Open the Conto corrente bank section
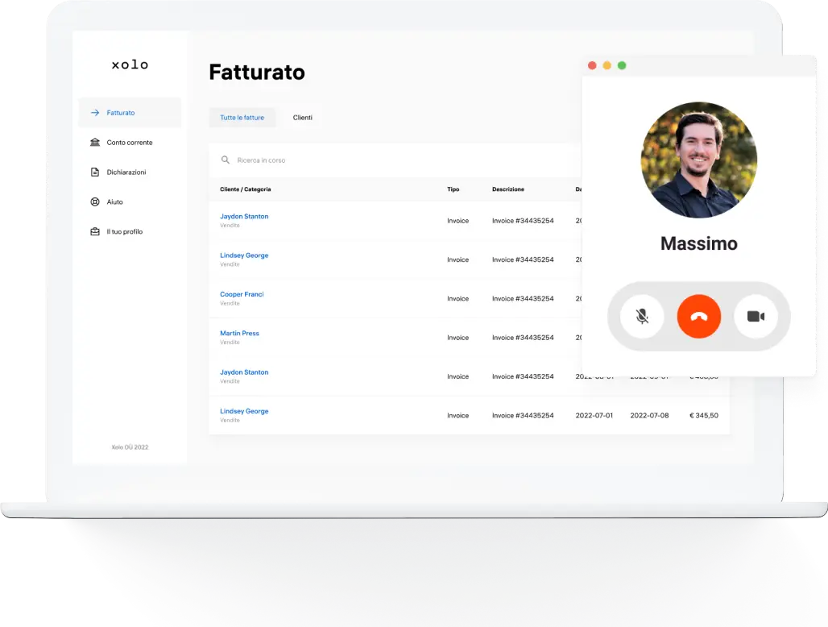Screen dimensions: 828x627 128,143
